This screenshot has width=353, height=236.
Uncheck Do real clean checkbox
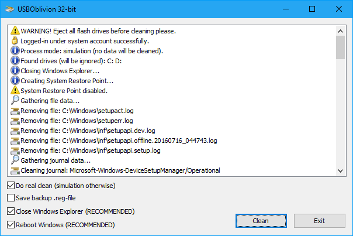click(x=11, y=186)
